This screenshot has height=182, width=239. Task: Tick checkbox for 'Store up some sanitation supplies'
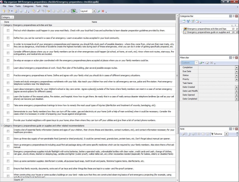coord(8,161)
